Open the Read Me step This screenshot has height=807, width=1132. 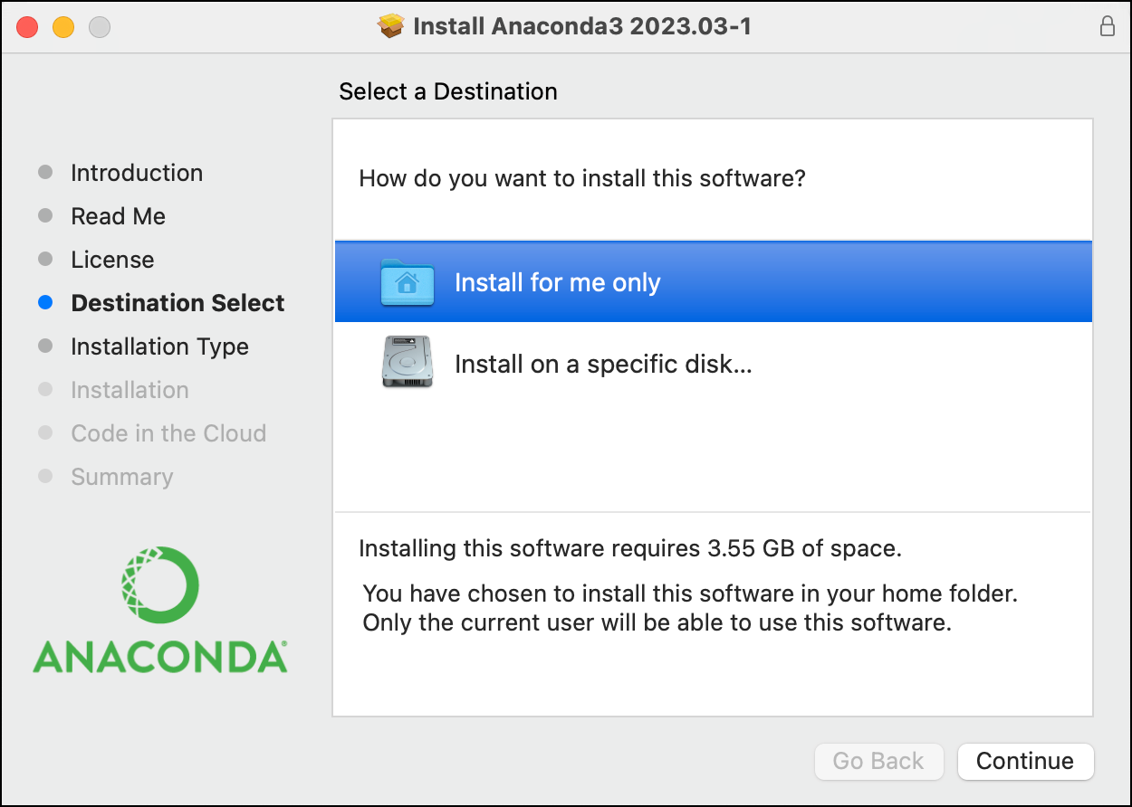click(119, 216)
